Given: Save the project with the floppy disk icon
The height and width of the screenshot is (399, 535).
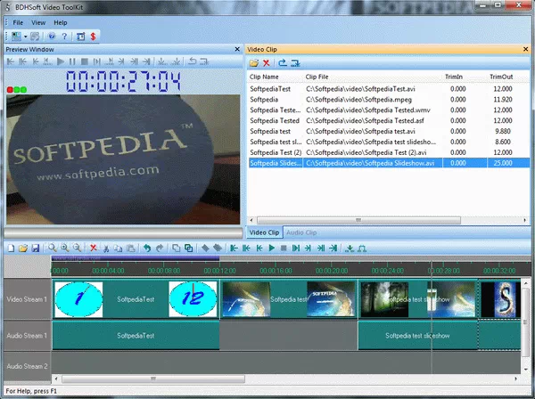Looking at the screenshot, I should [x=35, y=248].
